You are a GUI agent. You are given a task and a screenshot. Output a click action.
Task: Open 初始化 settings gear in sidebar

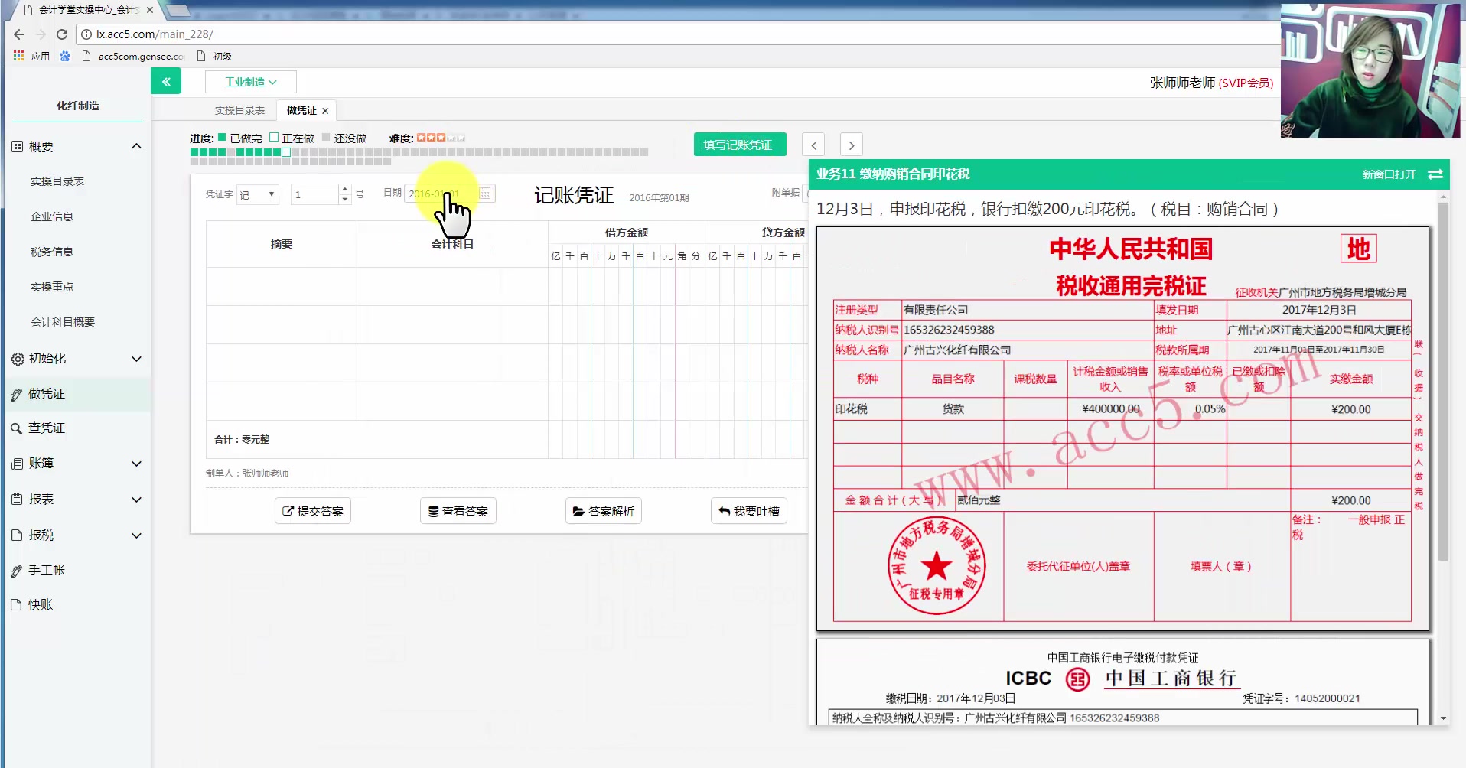click(x=15, y=358)
